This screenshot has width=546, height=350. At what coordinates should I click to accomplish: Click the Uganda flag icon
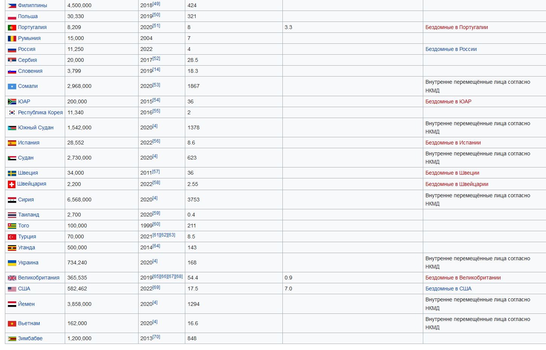tap(12, 248)
